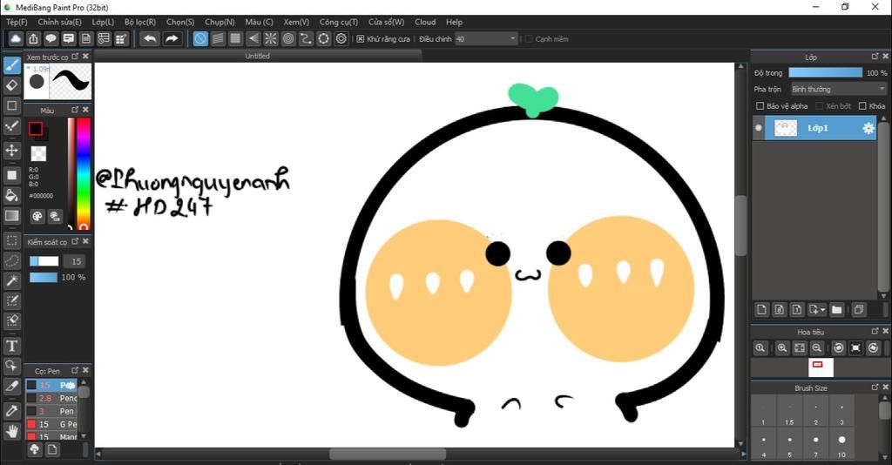
Task: Select the G Pen brush entry
Action: tap(51, 424)
